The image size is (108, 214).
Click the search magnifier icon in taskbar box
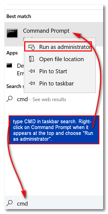[x=9, y=203]
